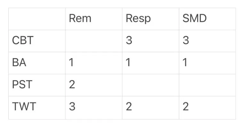
Task: Click the CBT row label cell
Action: pyautogui.click(x=37, y=41)
